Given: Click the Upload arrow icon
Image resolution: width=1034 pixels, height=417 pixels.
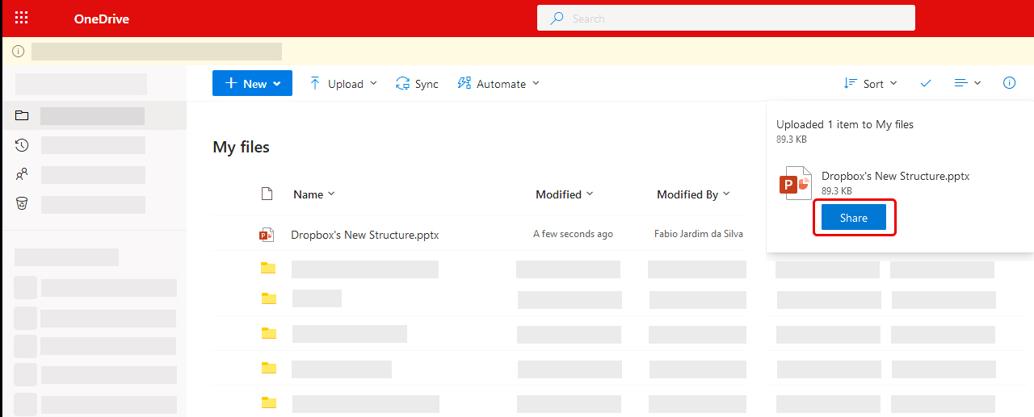Looking at the screenshot, I should (x=315, y=84).
